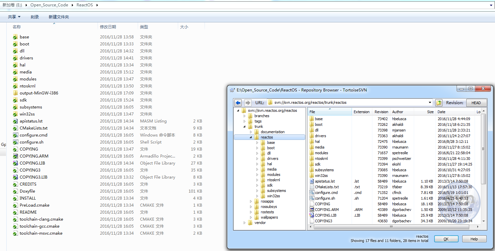Expand the documentation node in tree
The image size is (495, 251).
point(251,132)
